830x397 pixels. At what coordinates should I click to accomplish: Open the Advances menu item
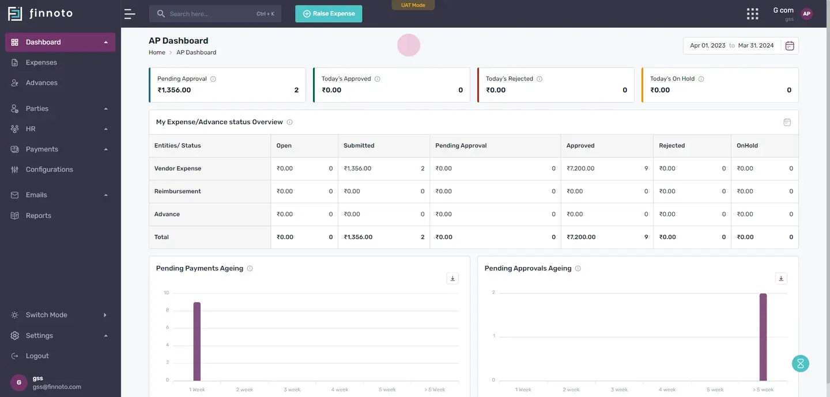coord(60,83)
